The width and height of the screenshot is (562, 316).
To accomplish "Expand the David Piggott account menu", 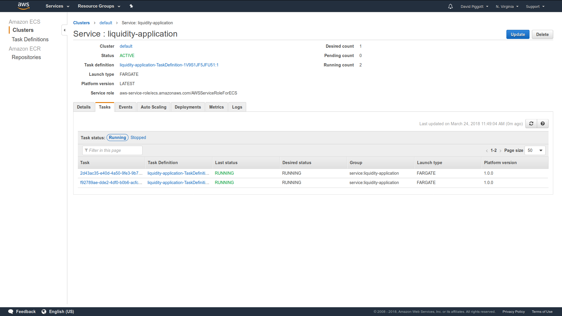I will (x=474, y=6).
